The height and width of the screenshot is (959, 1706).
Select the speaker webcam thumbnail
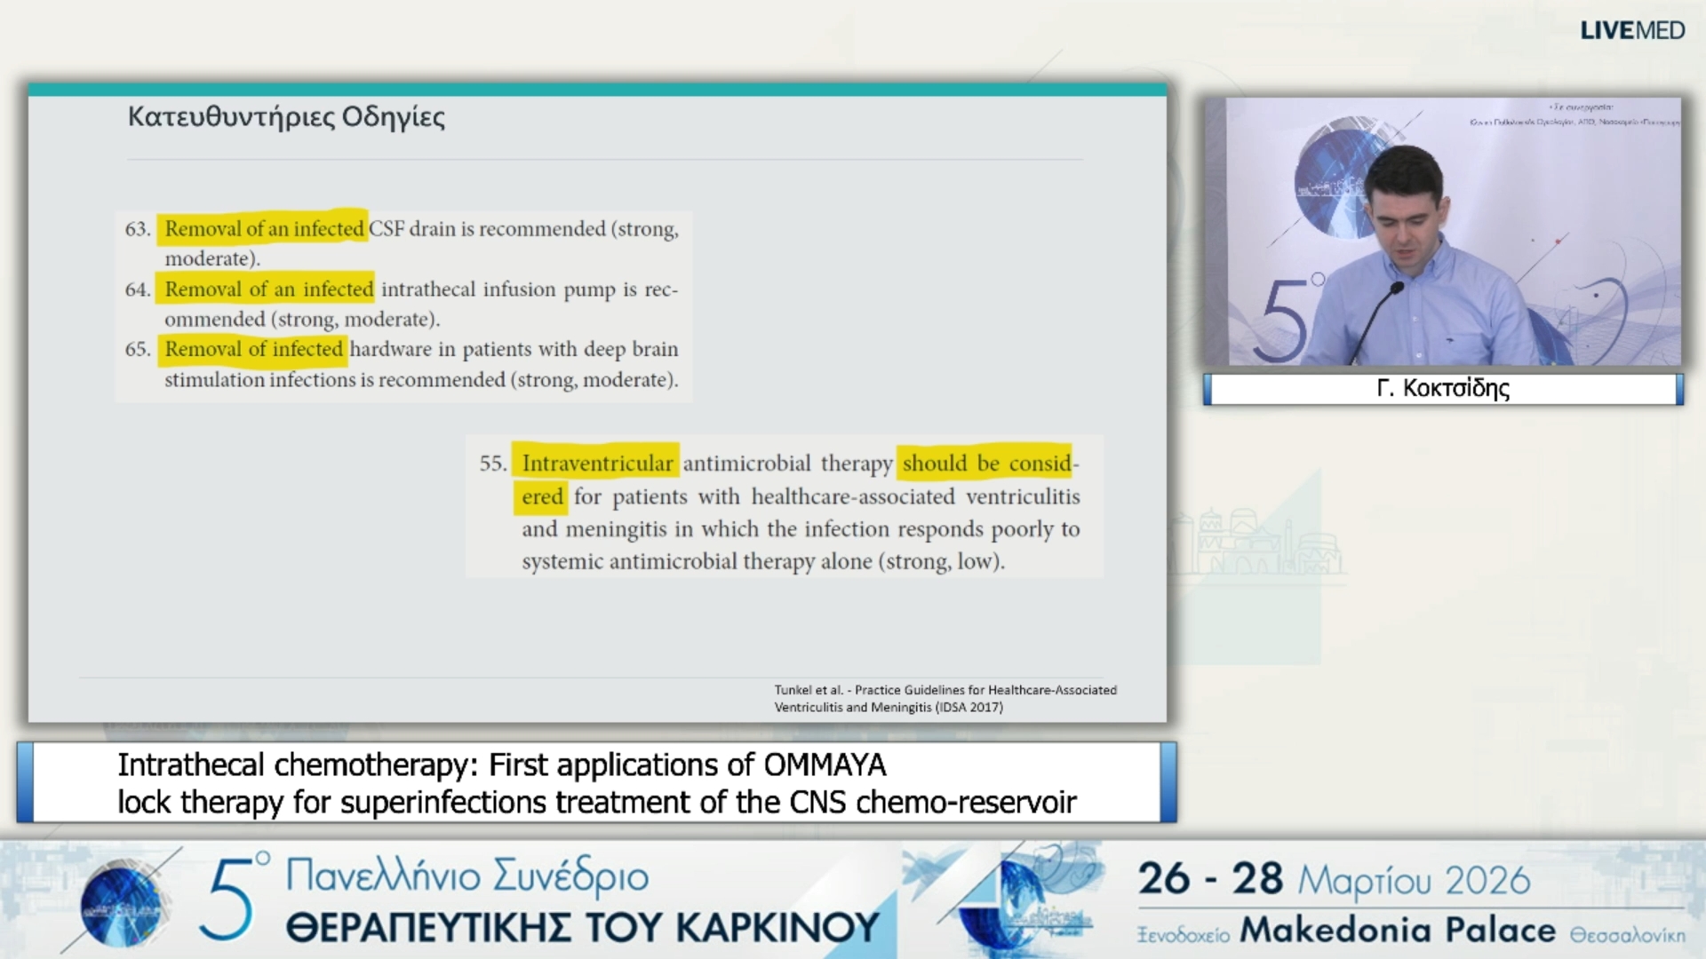[x=1441, y=233]
